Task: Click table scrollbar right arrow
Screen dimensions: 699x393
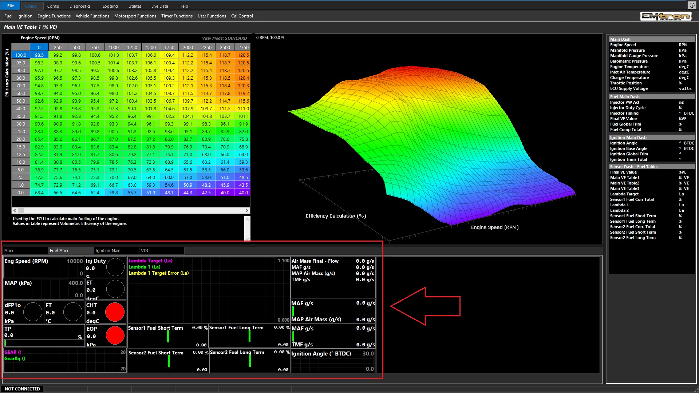Action: (x=247, y=211)
